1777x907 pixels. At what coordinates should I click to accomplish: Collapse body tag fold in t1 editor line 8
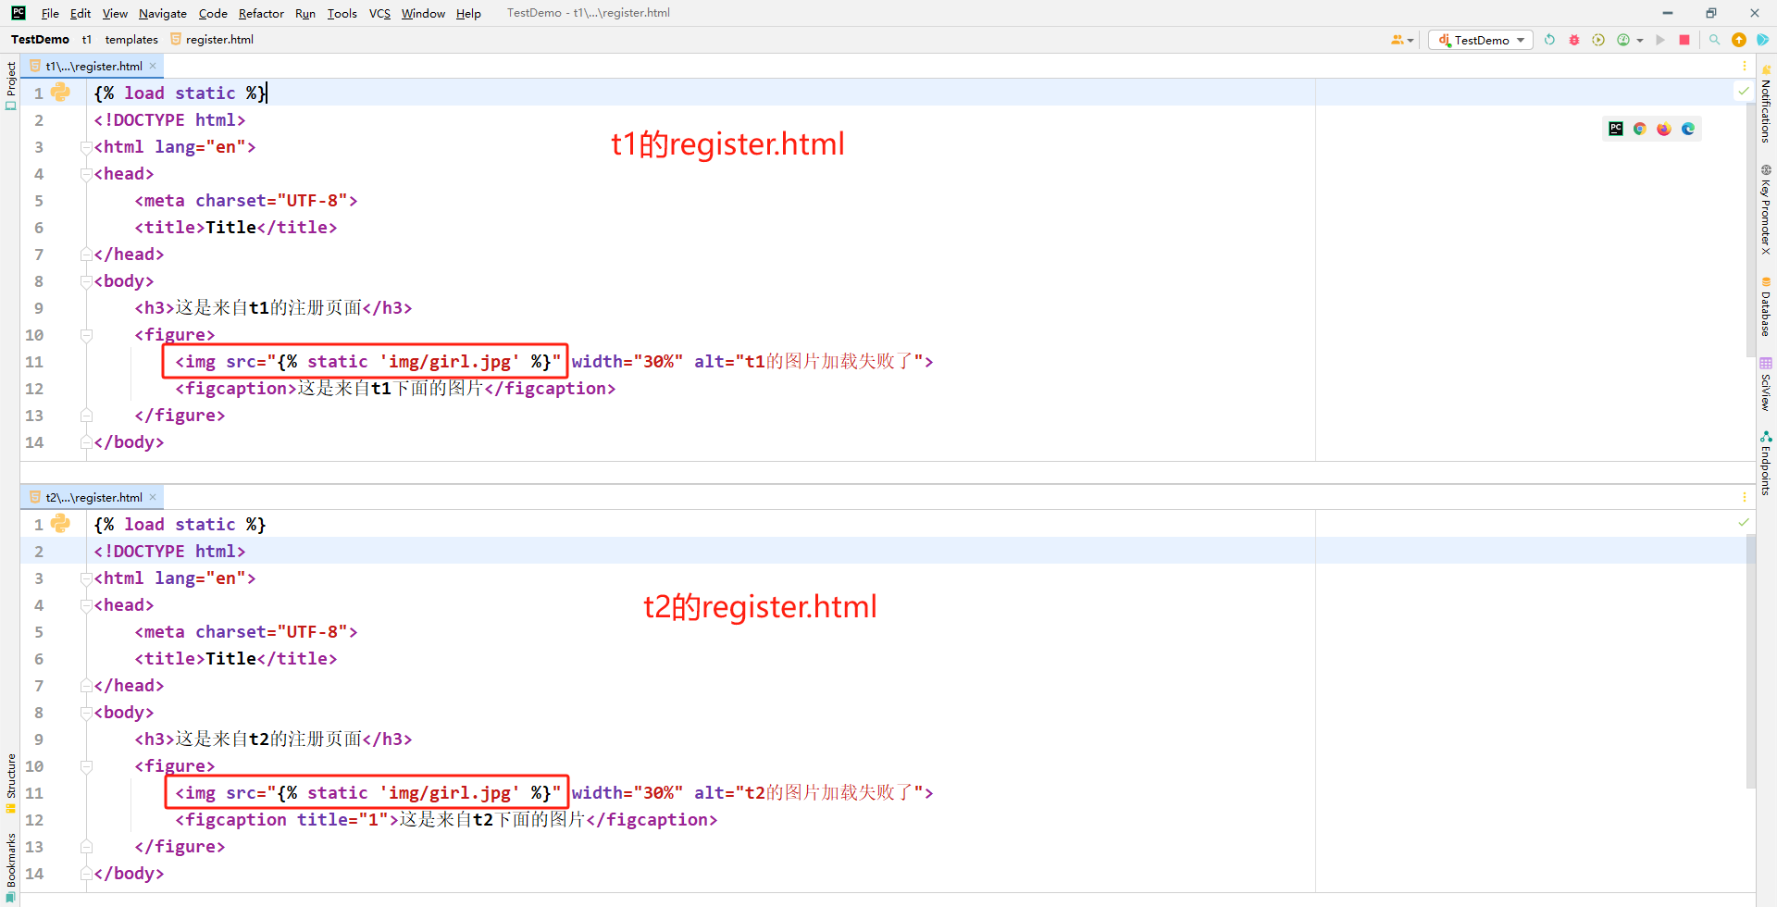point(86,281)
